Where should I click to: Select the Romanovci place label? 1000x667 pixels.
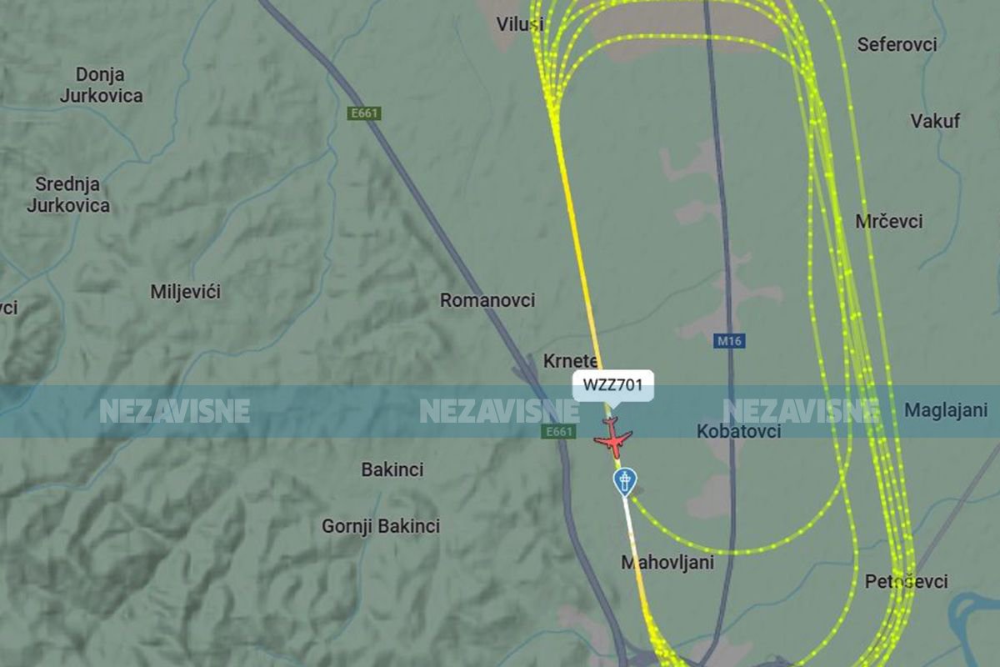tap(487, 300)
